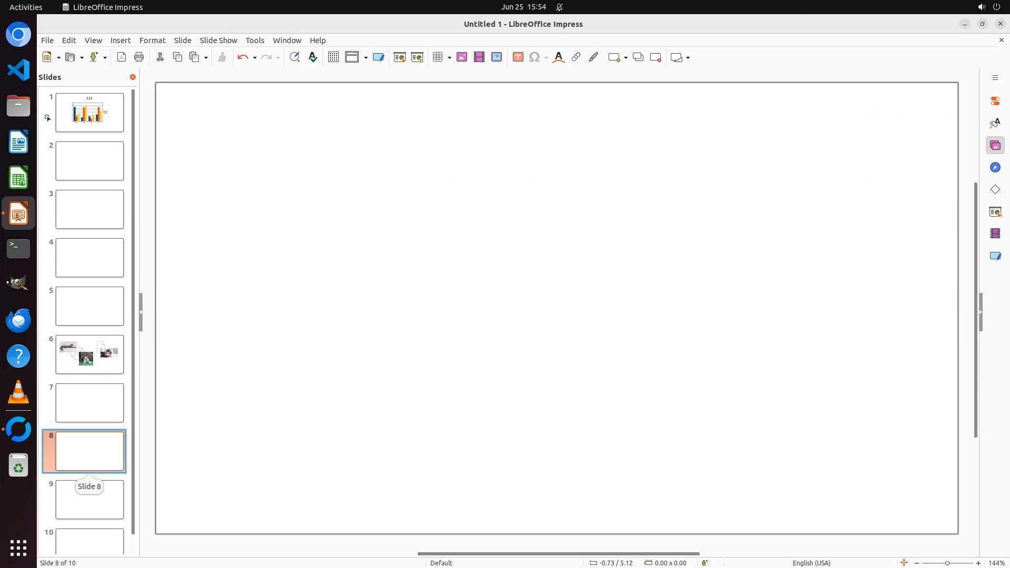1010x568 pixels.
Task: Click the Insert Text Box icon
Action: [x=518, y=57]
